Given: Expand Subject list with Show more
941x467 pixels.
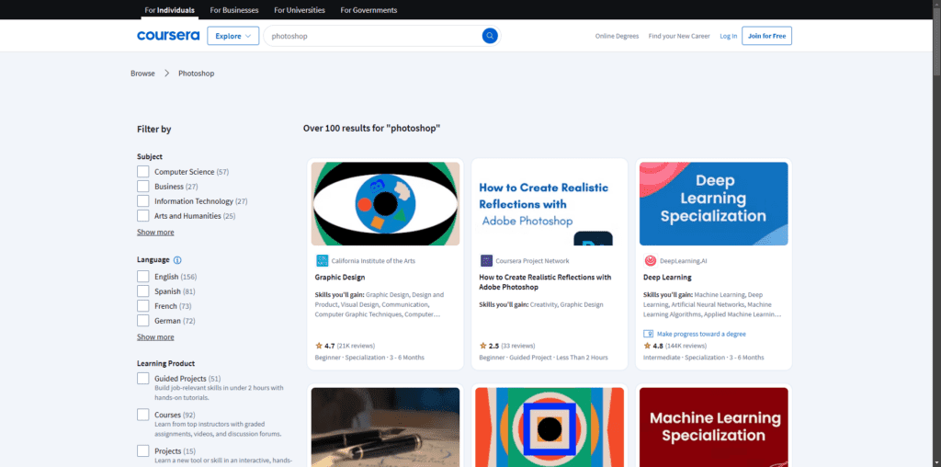Looking at the screenshot, I should point(155,233).
